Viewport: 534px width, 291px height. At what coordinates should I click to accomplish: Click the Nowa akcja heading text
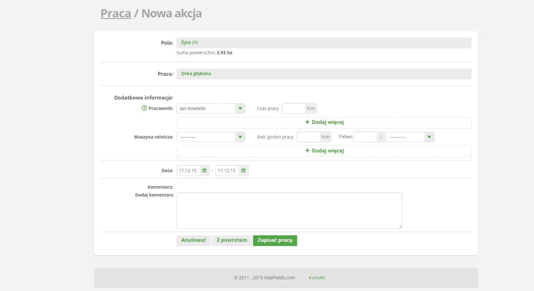tap(171, 13)
